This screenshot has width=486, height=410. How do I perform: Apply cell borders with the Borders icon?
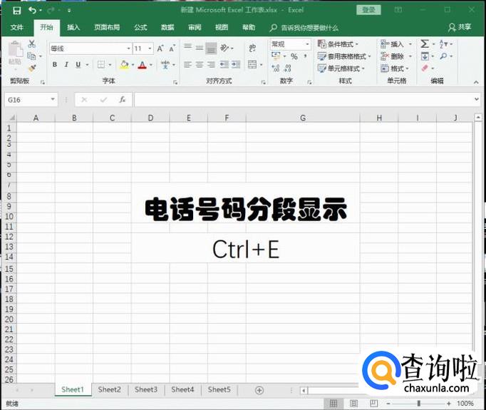[101, 64]
